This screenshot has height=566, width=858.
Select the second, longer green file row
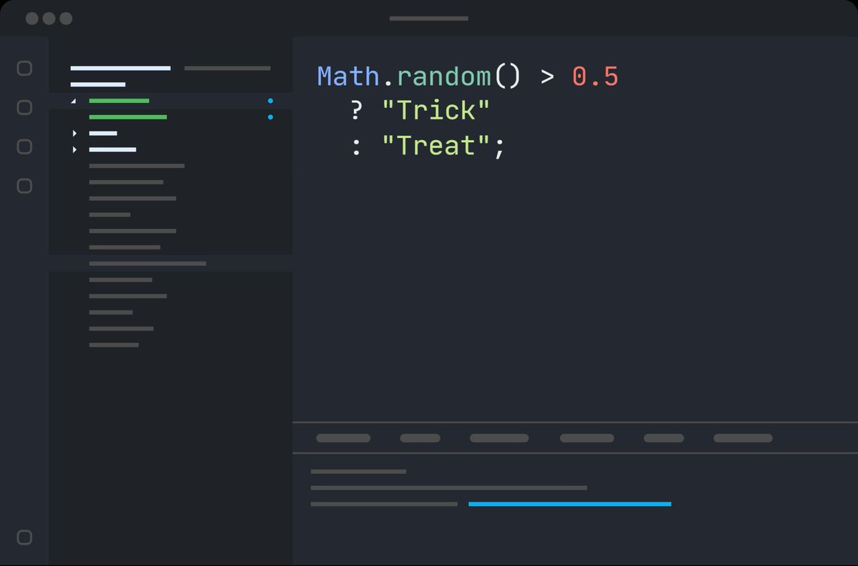171,116
